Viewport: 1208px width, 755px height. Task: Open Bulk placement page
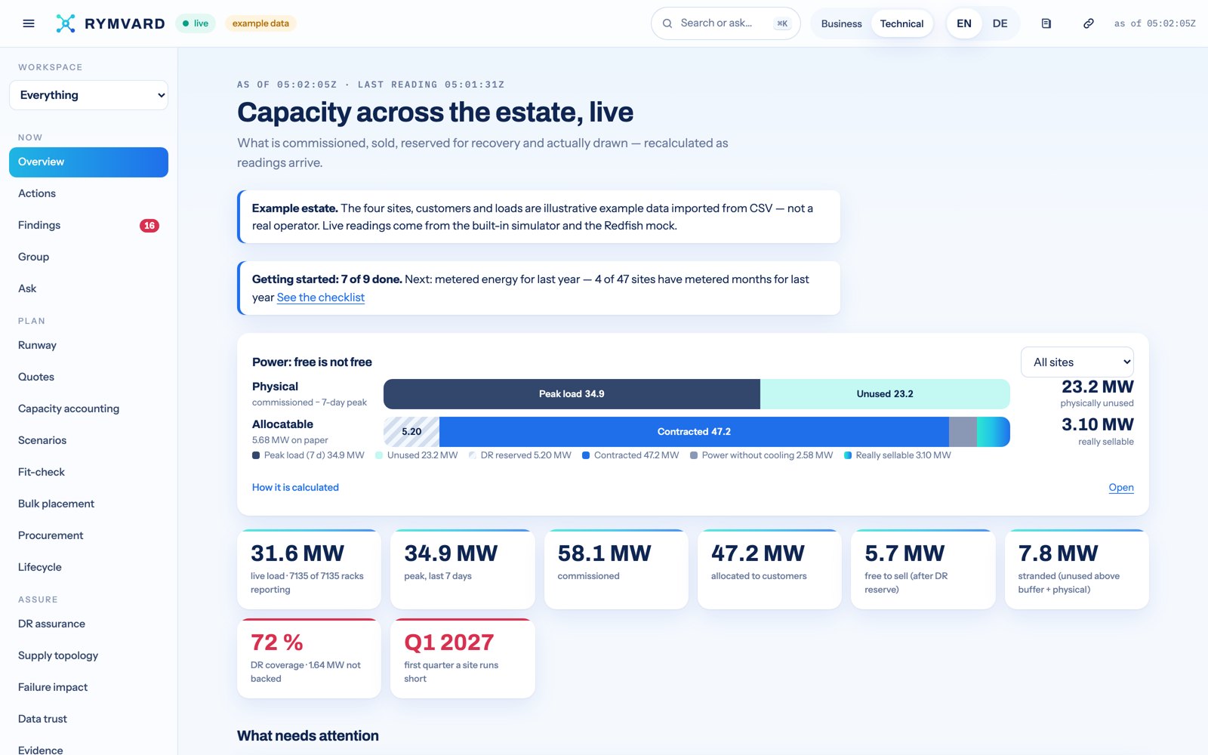88,504
